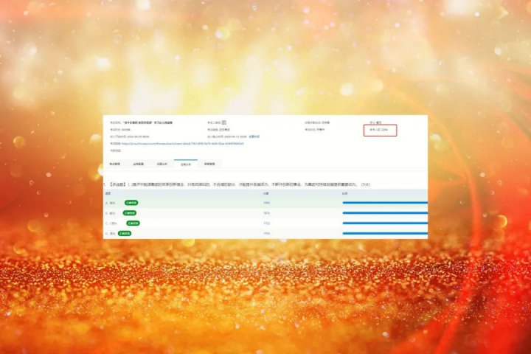This screenshot has height=354, width=531.
Task: Click the green correct-answer badge for option B
Action: (x=130, y=212)
